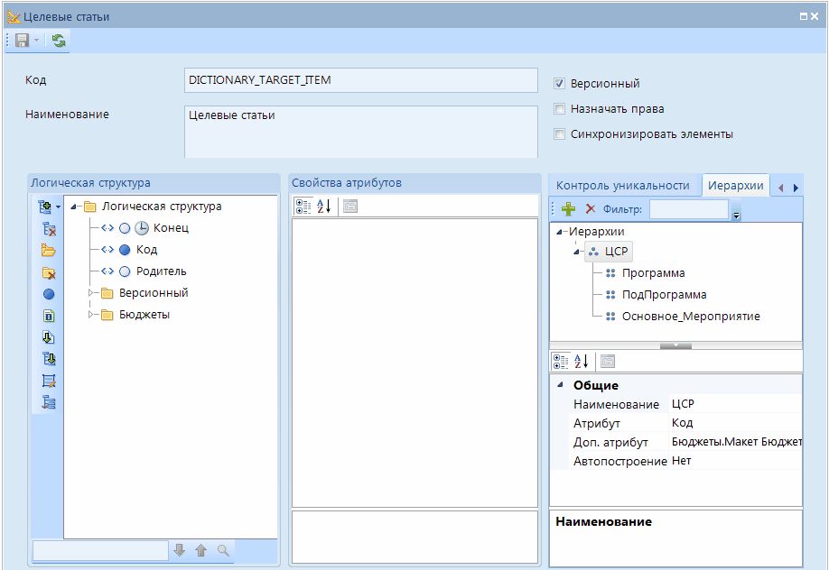Screen dimensions: 829x570
Task: Select the ПодПрограмма hierarchy level
Action: pyautogui.click(x=664, y=295)
